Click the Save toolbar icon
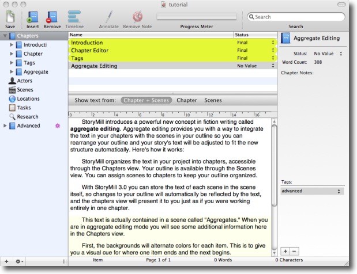The height and width of the screenshot is (274, 357). coord(10,17)
